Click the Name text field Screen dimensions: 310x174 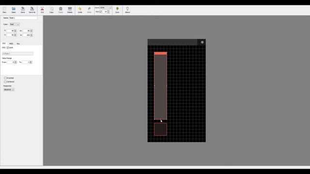point(23,18)
